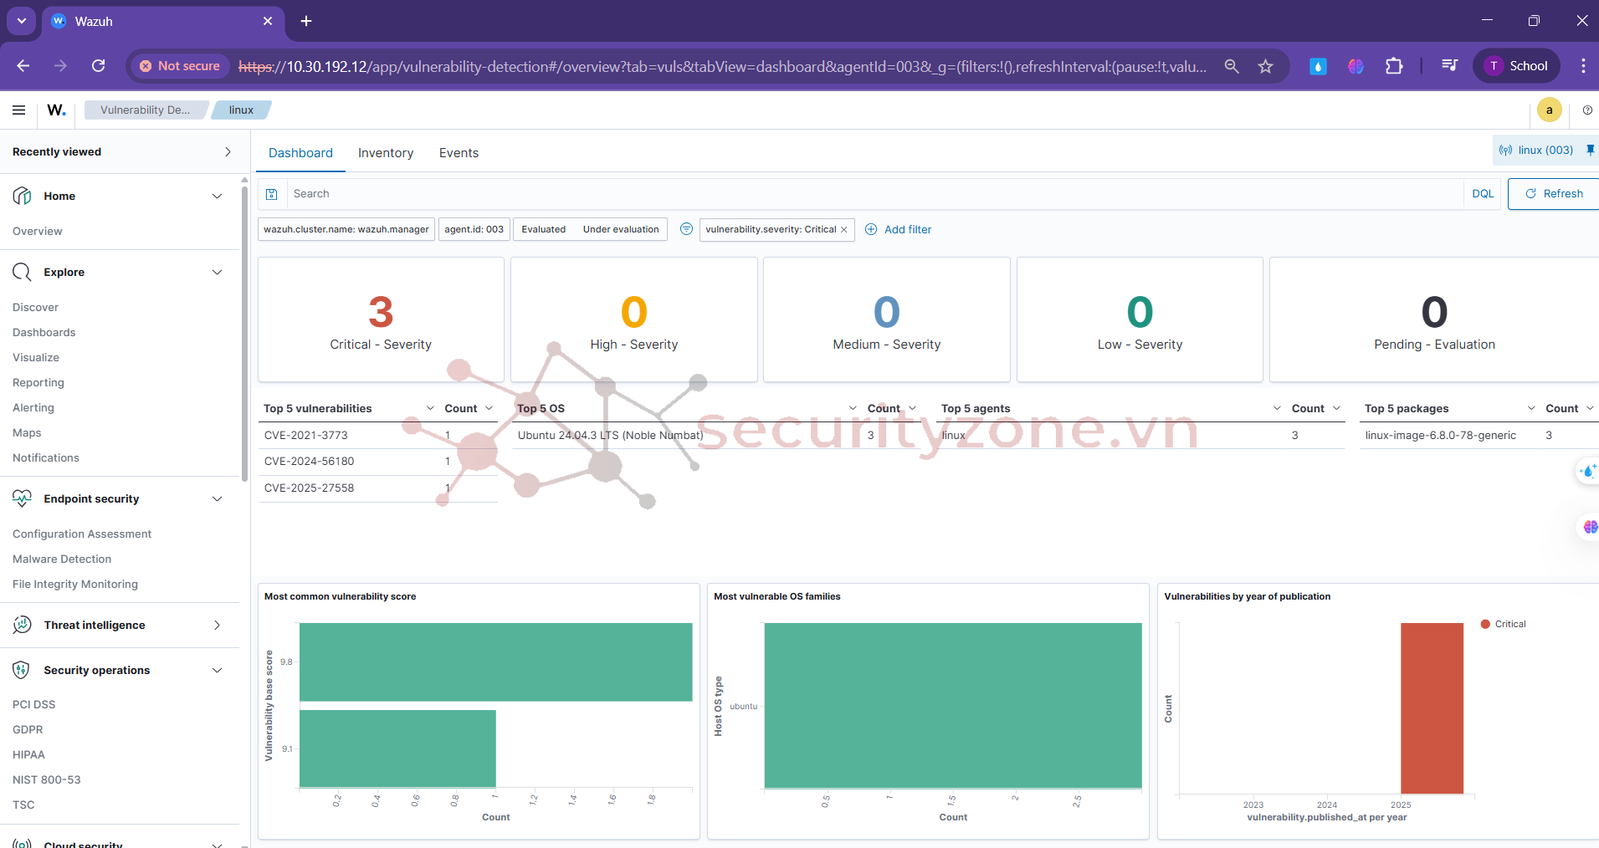Expand the Threat intelligence section chevron
Image resolution: width=1599 pixels, height=848 pixels.
click(218, 625)
